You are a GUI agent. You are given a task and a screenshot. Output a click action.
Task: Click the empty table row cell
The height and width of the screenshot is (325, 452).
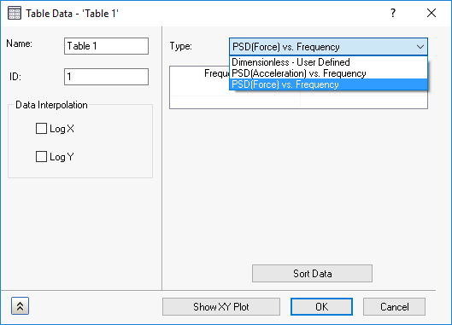click(x=235, y=102)
